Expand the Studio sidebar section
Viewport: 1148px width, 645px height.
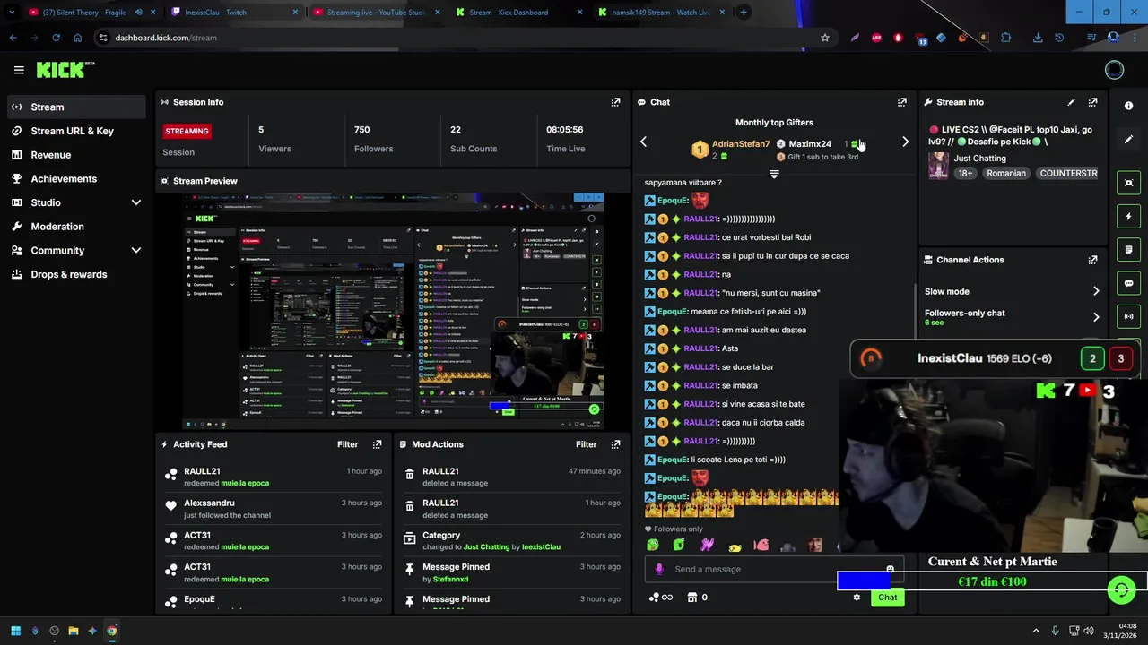136,202
